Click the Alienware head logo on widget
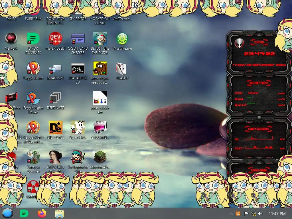This screenshot has height=219, width=292. (239, 43)
